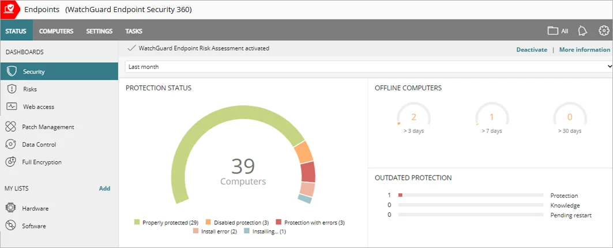Open Patch Management label in sidebar

[x=48, y=127]
